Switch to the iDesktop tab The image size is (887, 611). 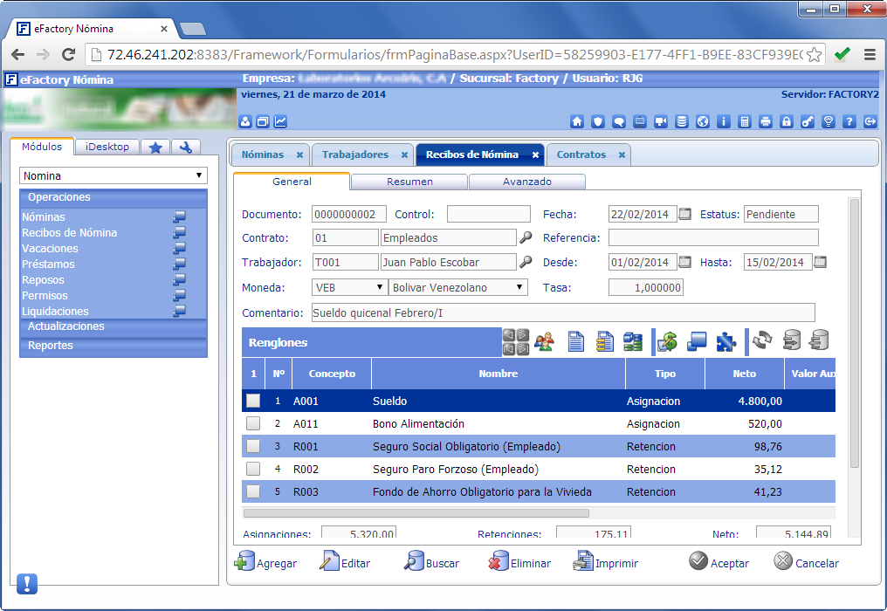click(x=107, y=147)
